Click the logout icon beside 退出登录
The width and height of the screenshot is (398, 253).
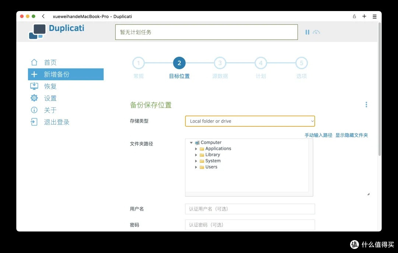[x=34, y=122]
